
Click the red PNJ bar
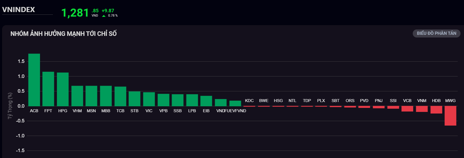coord(379,107)
